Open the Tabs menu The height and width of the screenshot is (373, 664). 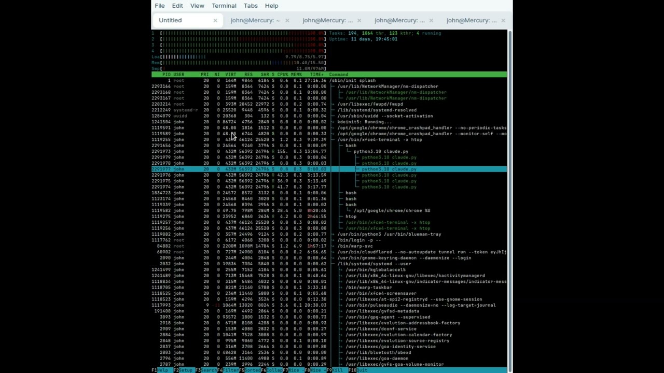pyautogui.click(x=251, y=6)
